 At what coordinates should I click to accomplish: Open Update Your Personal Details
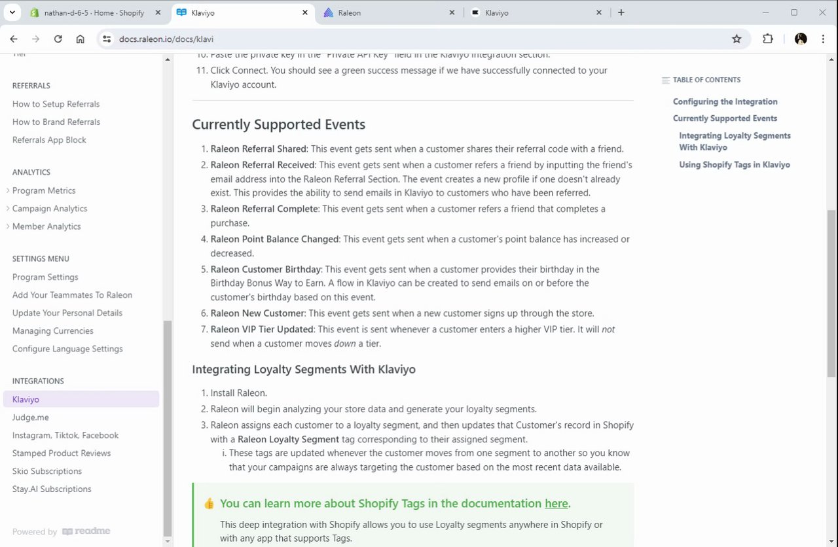[67, 313]
